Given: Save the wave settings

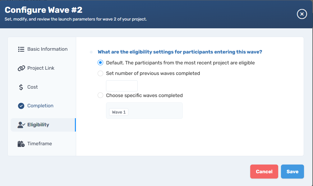Looking at the screenshot, I should 292,172.
